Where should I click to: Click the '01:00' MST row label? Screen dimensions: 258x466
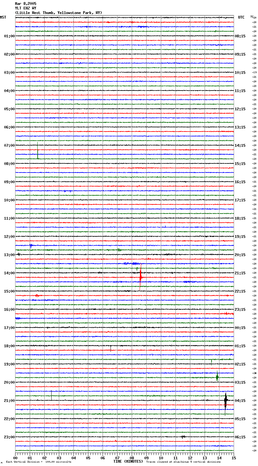[x=9, y=36]
